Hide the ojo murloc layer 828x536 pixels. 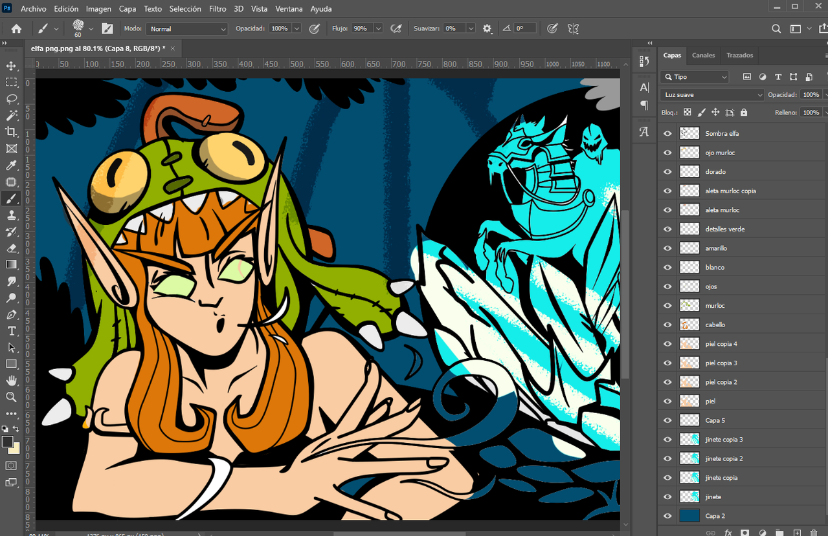pos(667,153)
